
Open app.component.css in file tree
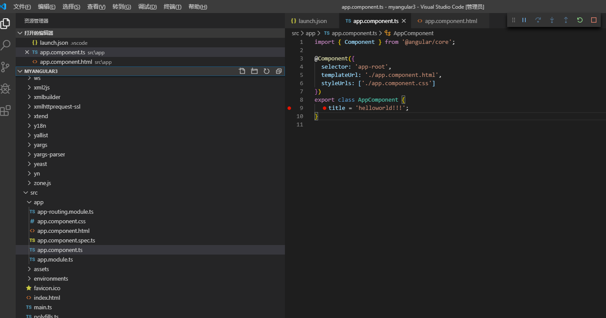(150, 222)
